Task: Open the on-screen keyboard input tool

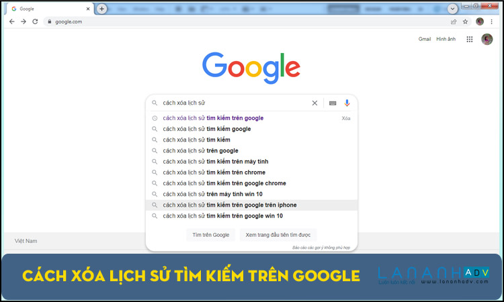Action: pyautogui.click(x=333, y=103)
